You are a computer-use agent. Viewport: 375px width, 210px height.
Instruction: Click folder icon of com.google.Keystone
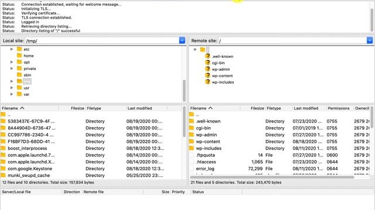3,169
